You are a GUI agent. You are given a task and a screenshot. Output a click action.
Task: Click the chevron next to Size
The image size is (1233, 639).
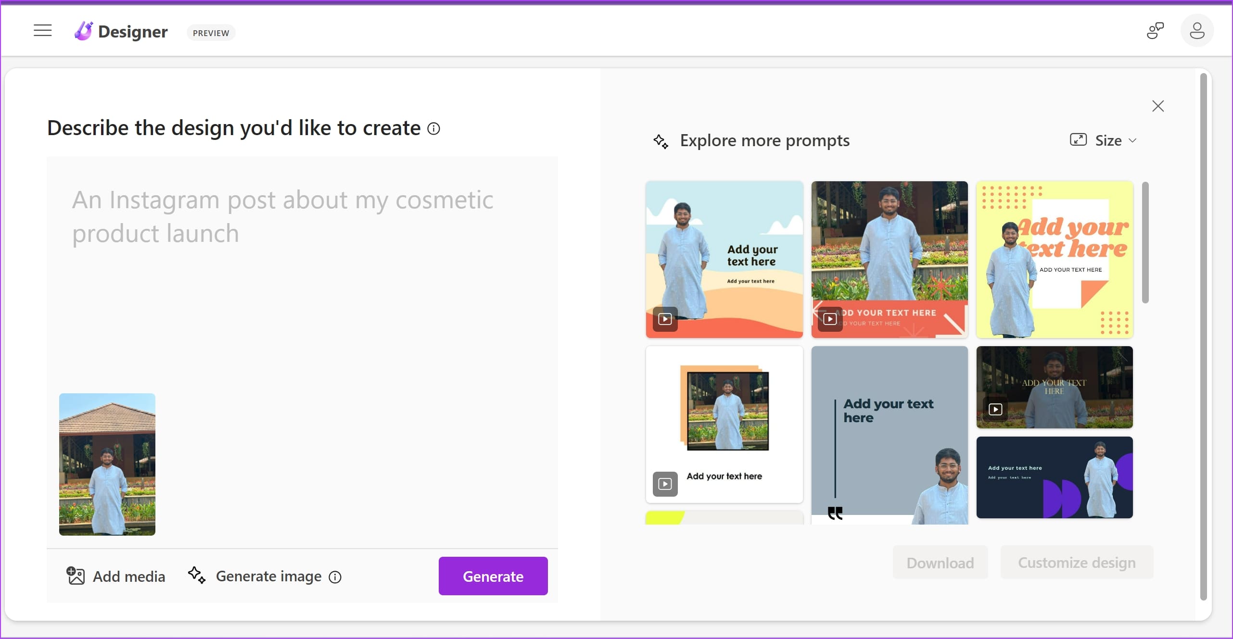[x=1132, y=140]
